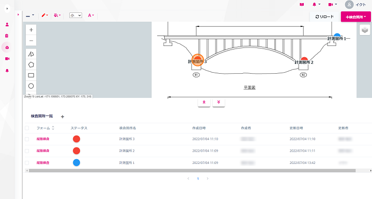
Task: Check the 計測箇所2 row checkbox
Action: tap(27, 151)
